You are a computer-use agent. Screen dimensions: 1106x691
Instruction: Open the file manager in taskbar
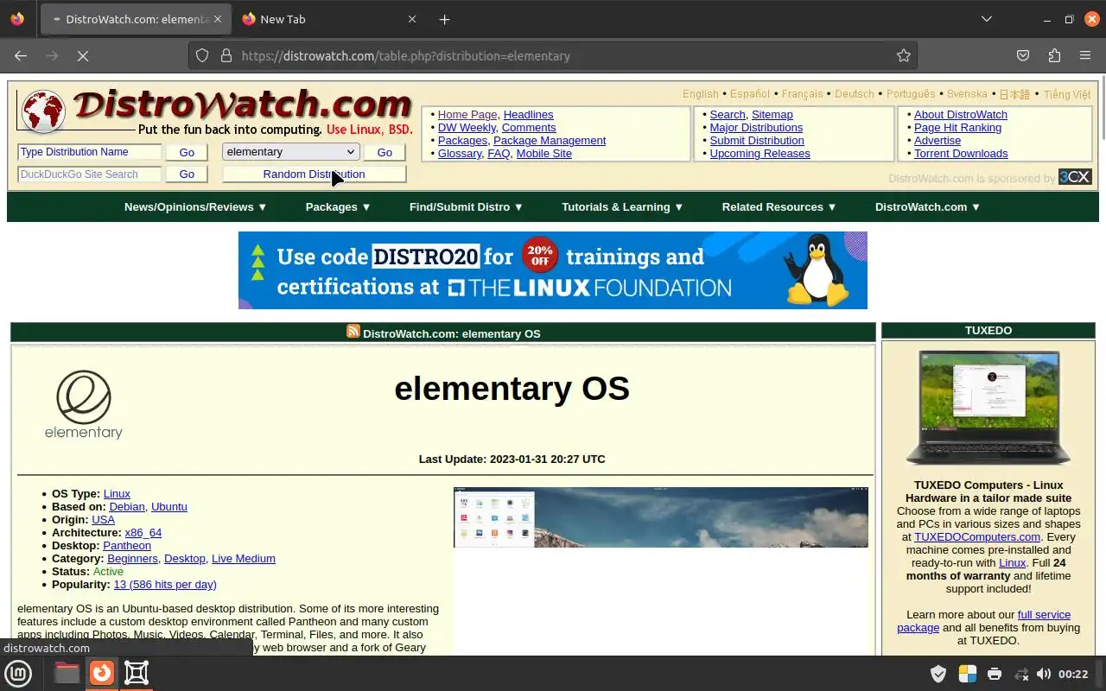tap(67, 673)
